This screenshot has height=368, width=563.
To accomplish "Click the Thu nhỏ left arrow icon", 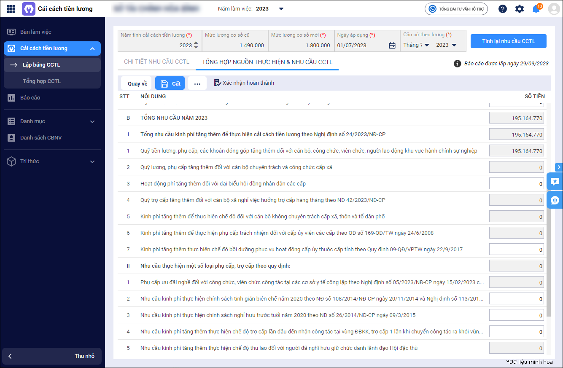I will (10, 356).
